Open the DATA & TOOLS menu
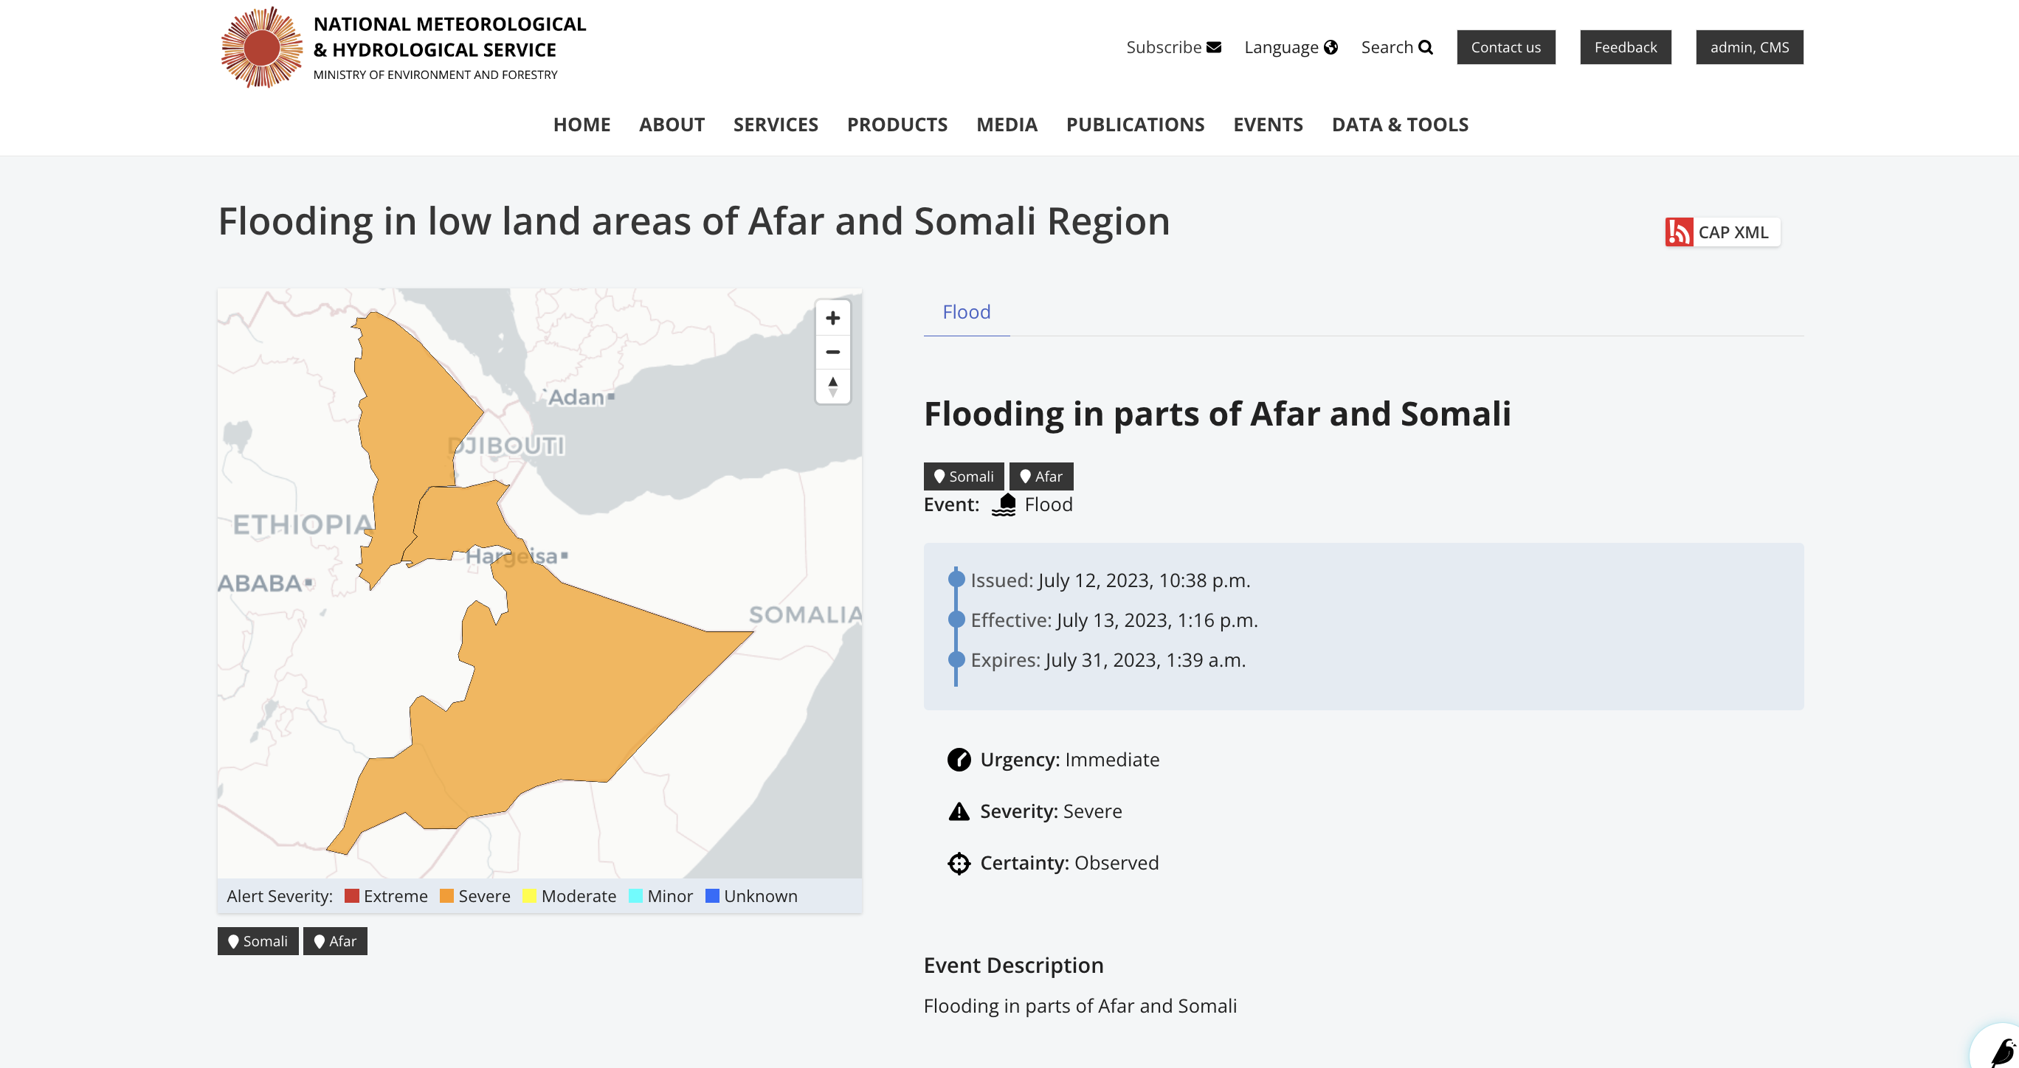This screenshot has height=1068, width=2019. click(x=1400, y=125)
